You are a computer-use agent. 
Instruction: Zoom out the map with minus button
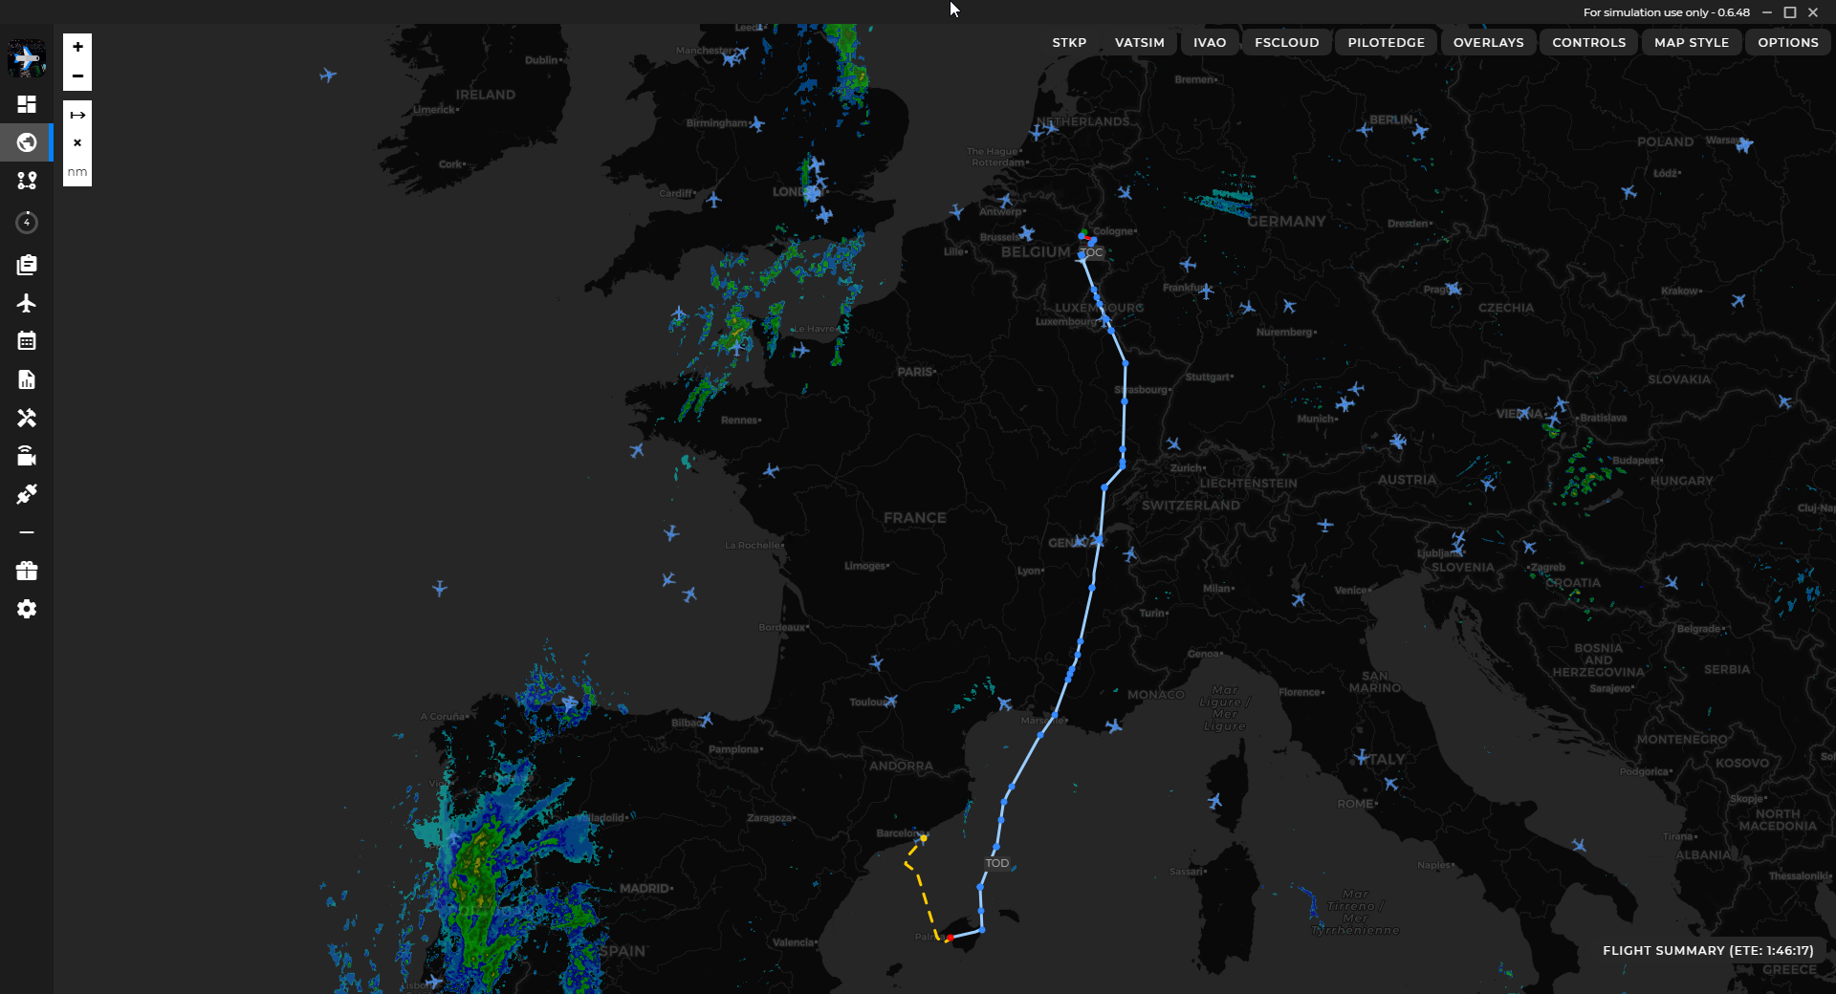point(77,76)
